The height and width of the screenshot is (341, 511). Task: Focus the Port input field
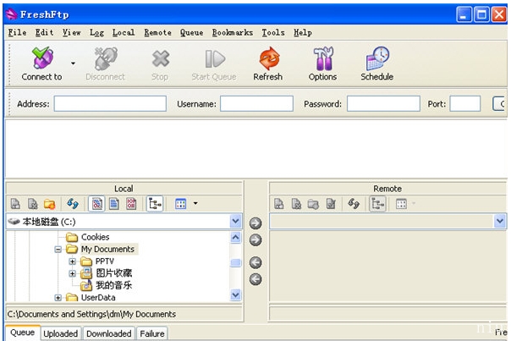pyautogui.click(x=465, y=104)
